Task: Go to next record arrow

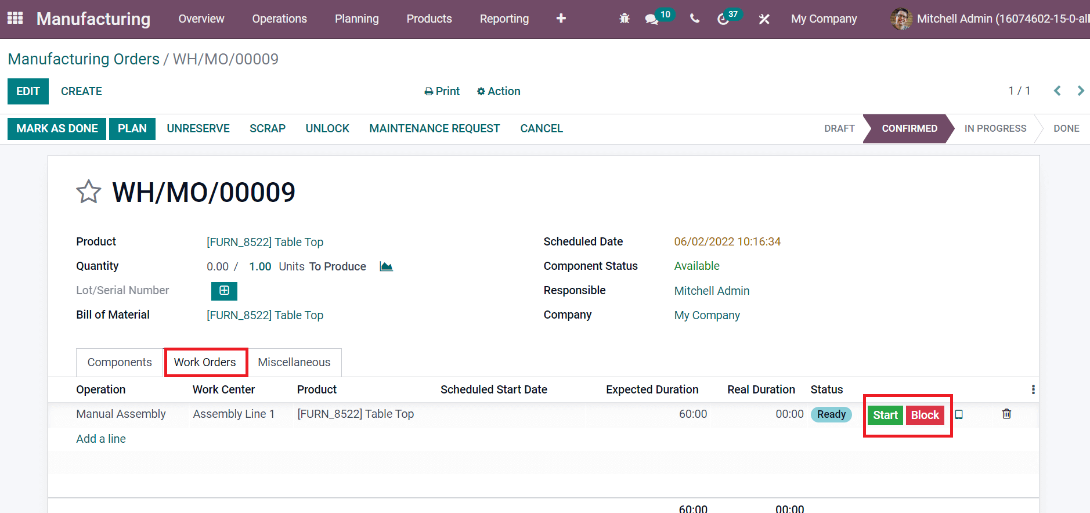Action: point(1080,91)
